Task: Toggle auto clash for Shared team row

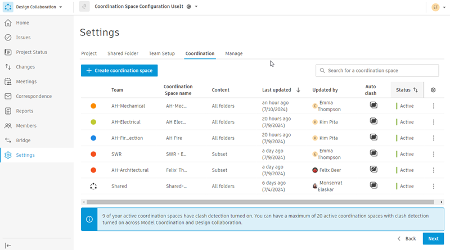Action: [373, 185]
